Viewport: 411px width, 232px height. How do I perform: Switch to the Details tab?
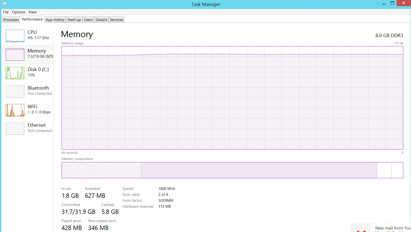click(101, 20)
